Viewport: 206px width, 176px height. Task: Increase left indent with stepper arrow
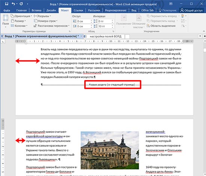(91, 20)
